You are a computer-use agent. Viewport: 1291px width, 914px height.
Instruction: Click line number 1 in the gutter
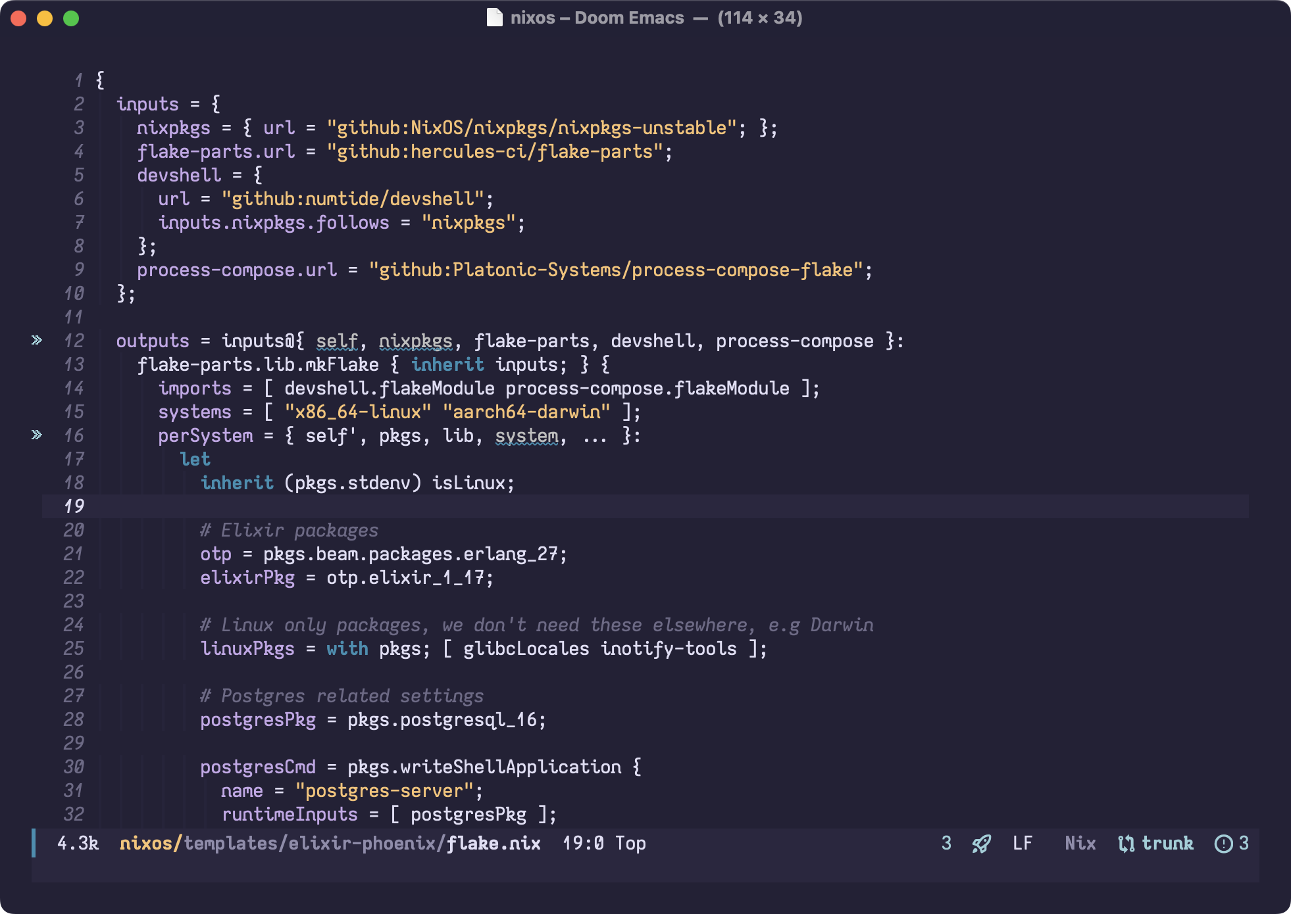coord(78,80)
